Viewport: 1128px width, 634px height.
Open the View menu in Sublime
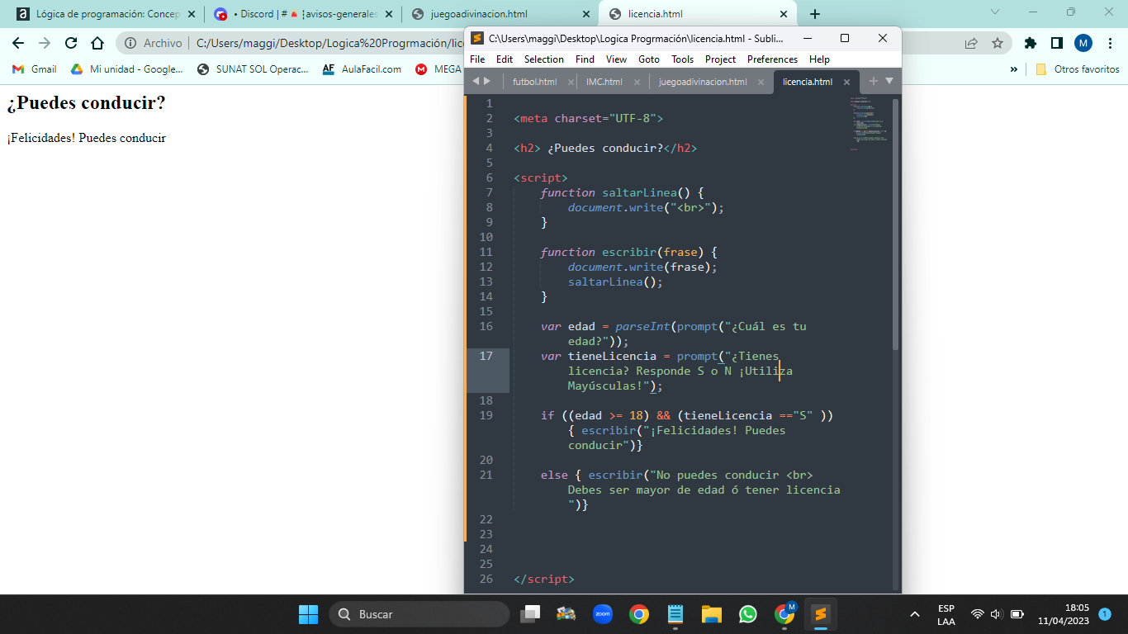(x=616, y=59)
